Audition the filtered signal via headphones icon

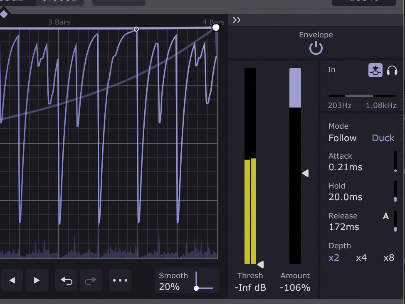pos(392,70)
